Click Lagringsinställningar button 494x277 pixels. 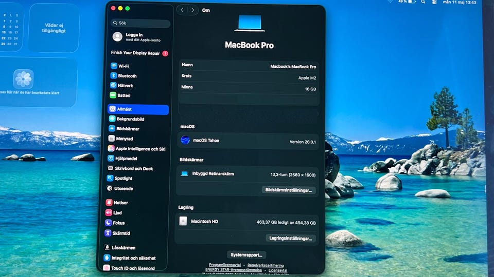pyautogui.click(x=290, y=238)
